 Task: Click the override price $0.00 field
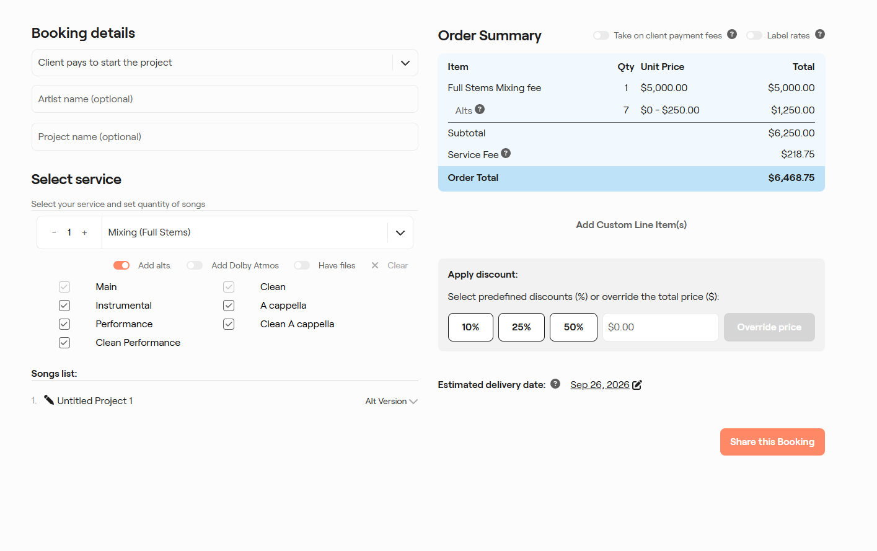(x=660, y=327)
